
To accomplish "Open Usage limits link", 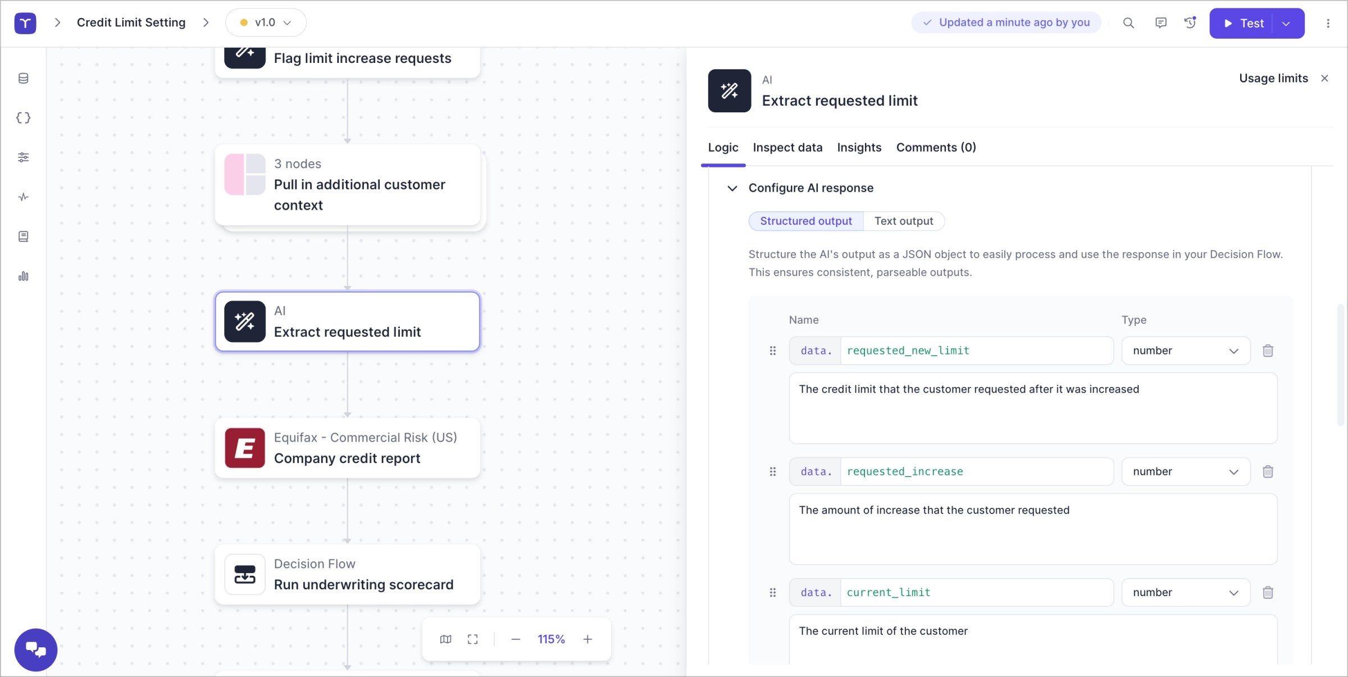I will click(1273, 79).
